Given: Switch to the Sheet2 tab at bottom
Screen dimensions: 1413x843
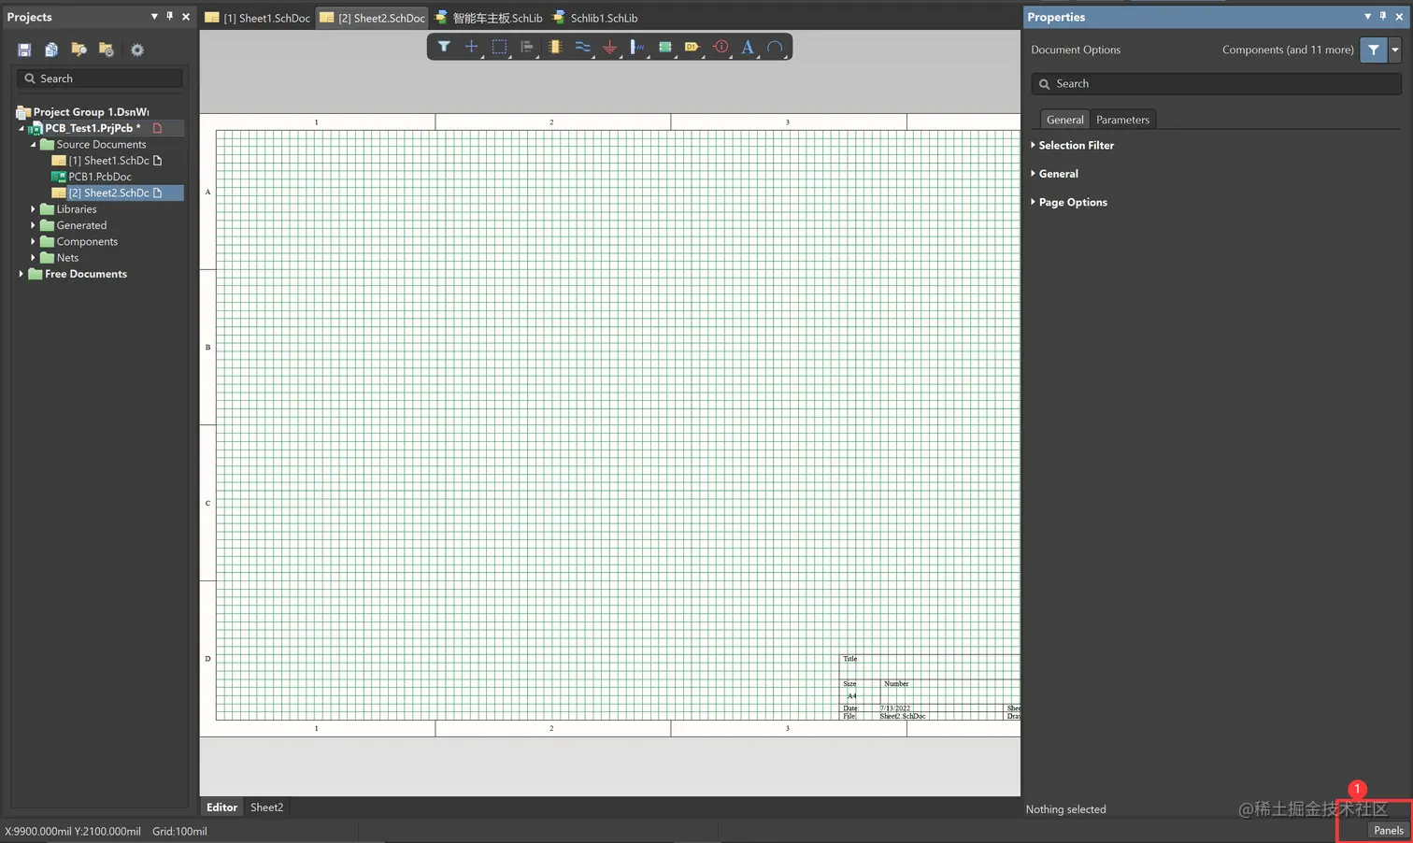Looking at the screenshot, I should pyautogui.click(x=266, y=807).
